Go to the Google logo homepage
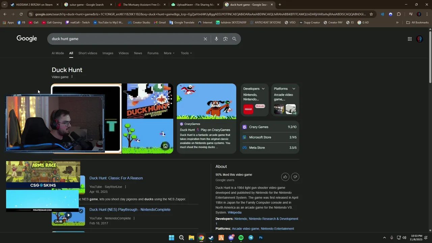The image size is (432, 243). coord(27,38)
